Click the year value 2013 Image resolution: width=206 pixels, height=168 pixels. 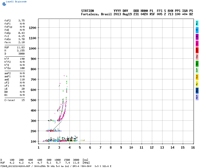coord(117,14)
